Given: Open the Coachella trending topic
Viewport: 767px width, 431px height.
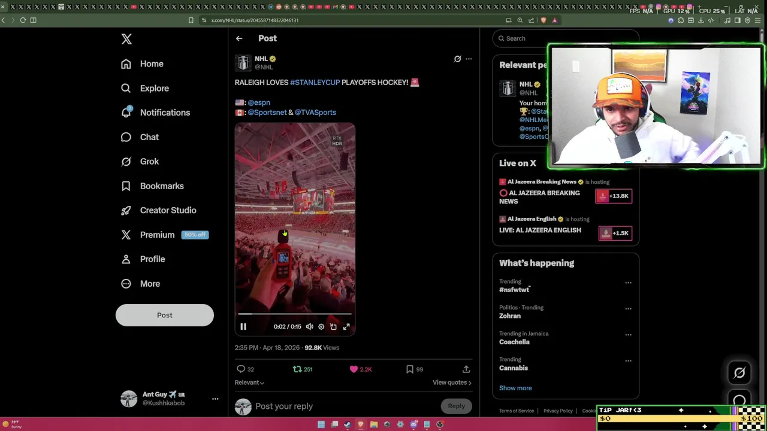Looking at the screenshot, I should [514, 342].
